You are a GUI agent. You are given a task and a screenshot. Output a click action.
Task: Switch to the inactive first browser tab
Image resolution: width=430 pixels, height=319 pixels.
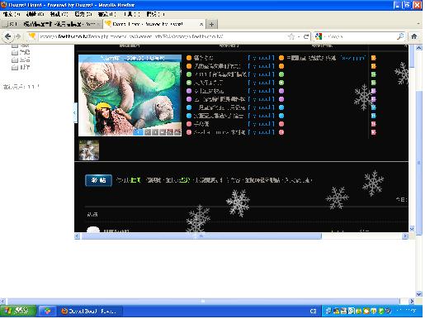point(51,24)
